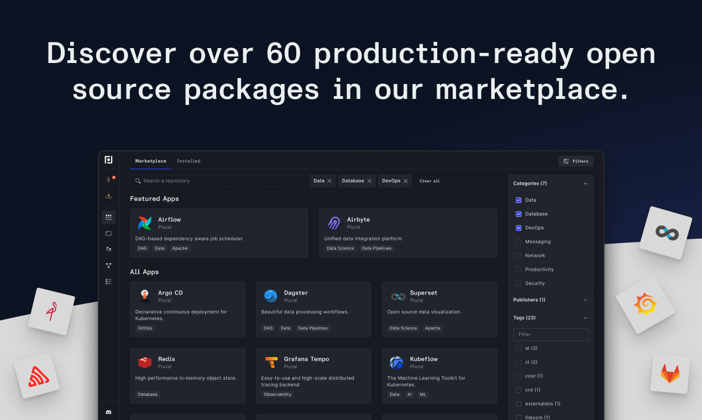Click the download icon in the sidebar

pyautogui.click(x=108, y=196)
